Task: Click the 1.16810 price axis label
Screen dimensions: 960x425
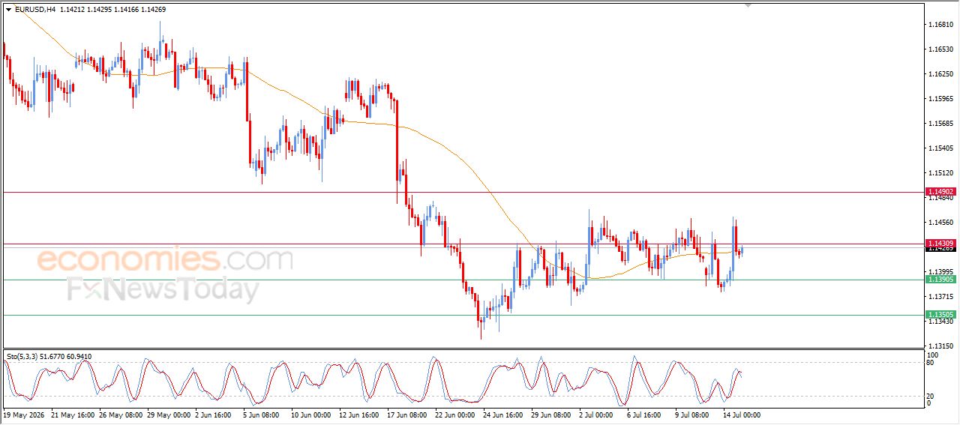Action: [940, 25]
